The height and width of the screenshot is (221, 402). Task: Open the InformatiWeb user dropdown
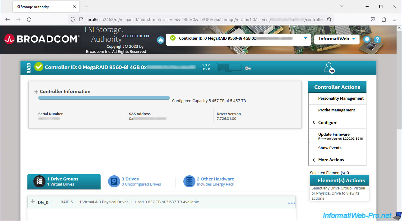tap(337, 39)
